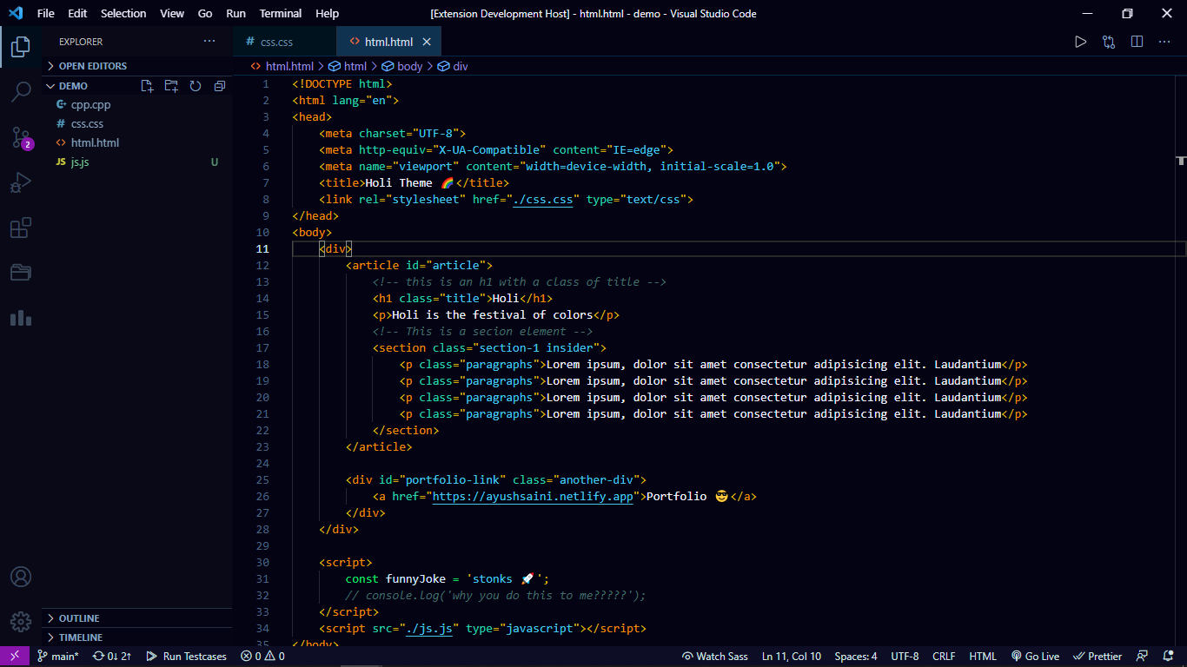Click the VS Code logo in title bar
The height and width of the screenshot is (667, 1187).
(16, 13)
